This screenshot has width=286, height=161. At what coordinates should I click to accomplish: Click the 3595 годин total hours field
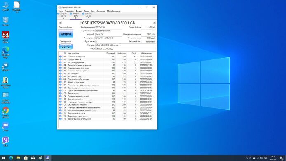149,41
